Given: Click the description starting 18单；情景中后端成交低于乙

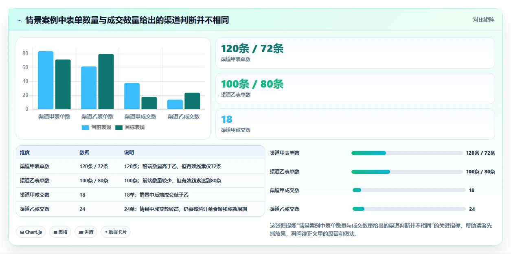Looking at the screenshot, I should point(156,195).
